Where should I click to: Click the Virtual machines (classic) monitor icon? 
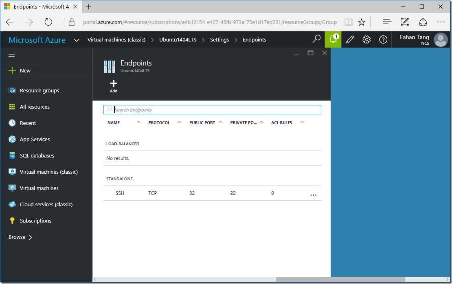tap(12, 172)
